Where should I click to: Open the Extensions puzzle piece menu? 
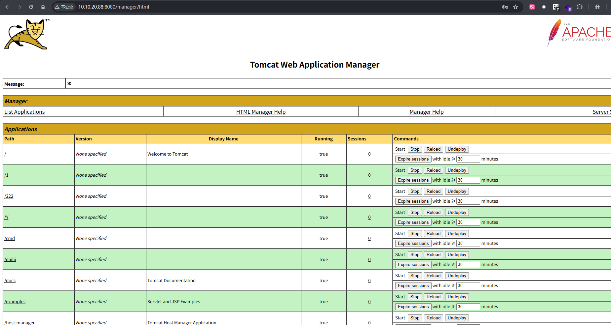click(580, 7)
